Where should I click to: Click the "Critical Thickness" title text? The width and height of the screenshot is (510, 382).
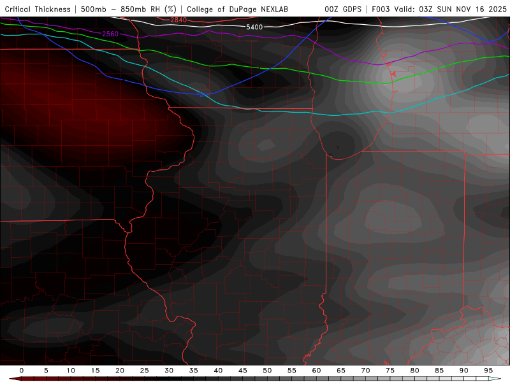click(x=38, y=9)
